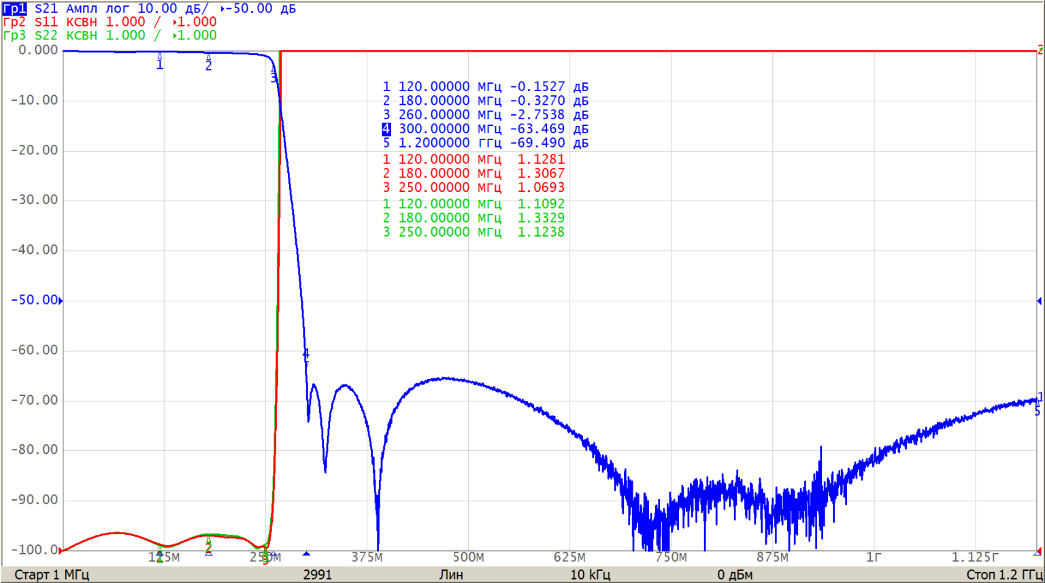Select highlighted marker 4 row at 300 МГц
The width and height of the screenshot is (1045, 583).
tap(484, 129)
